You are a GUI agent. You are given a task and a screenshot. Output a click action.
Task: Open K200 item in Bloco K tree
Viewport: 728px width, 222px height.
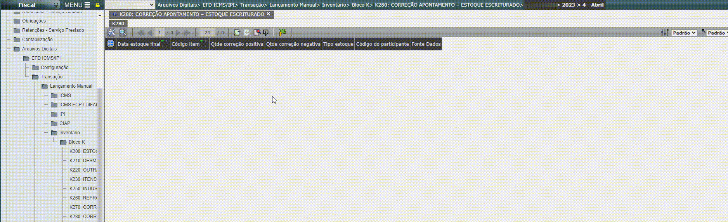click(83, 151)
